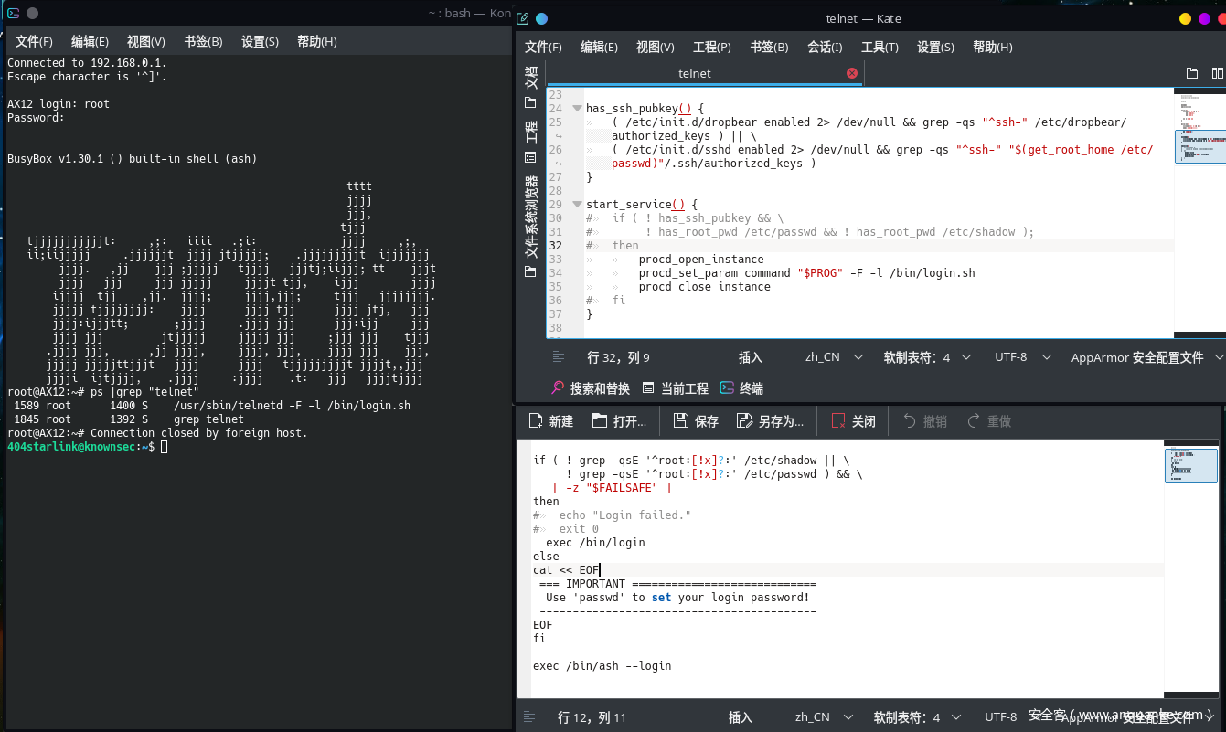The image size is (1226, 732).
Task: Open the 会话(I) sessions menu in Kate
Action: tap(825, 48)
